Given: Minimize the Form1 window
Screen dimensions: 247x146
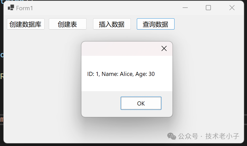Looking at the screenshot, I should tap(185, 8).
